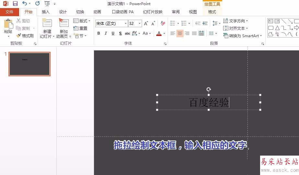Screen dimensions: 299x175
Task: Open the bullets list dropdown arrow
Action: pyautogui.click(x=178, y=23)
